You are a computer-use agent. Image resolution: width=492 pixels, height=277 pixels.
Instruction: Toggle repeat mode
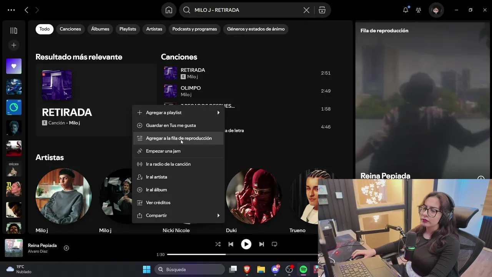pos(274,244)
